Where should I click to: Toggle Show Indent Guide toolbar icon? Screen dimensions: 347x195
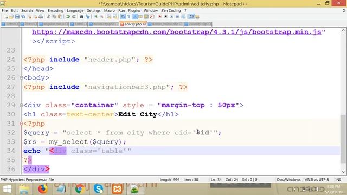pos(134,17)
